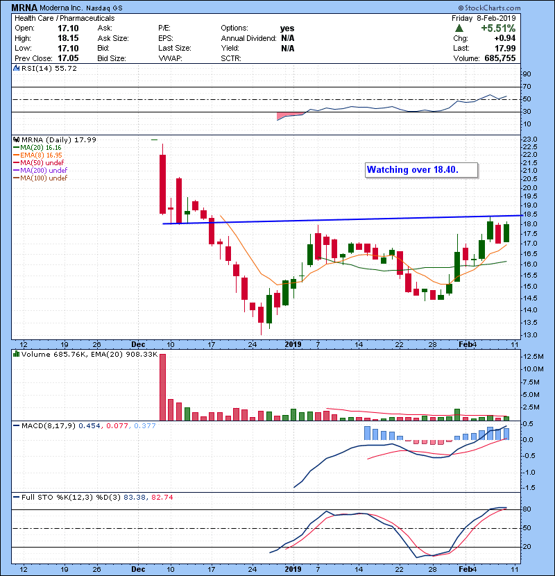
Task: Click the blue resistance trendline near 18.5
Action: click(x=342, y=219)
